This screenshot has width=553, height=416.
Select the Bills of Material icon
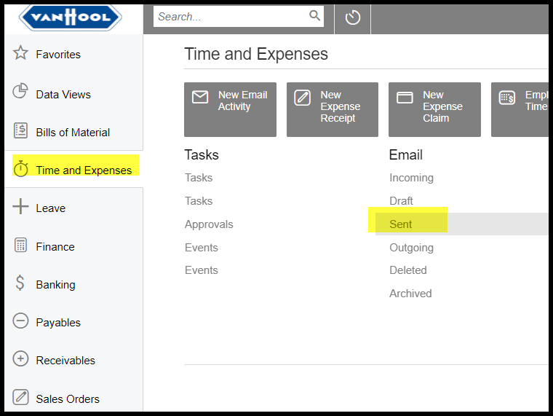(x=20, y=131)
